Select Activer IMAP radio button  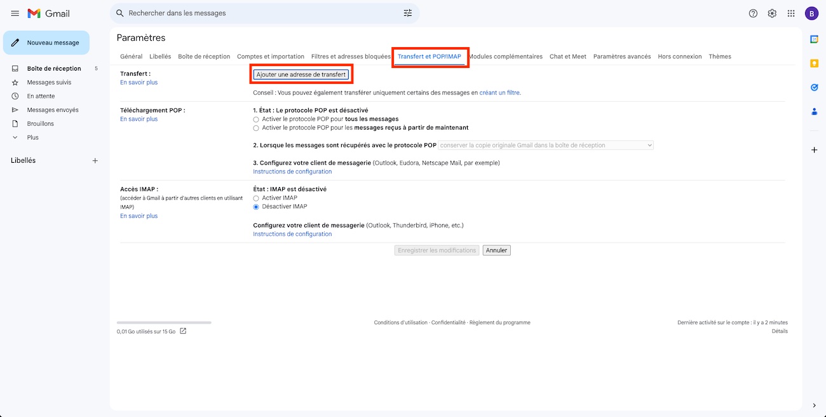256,198
